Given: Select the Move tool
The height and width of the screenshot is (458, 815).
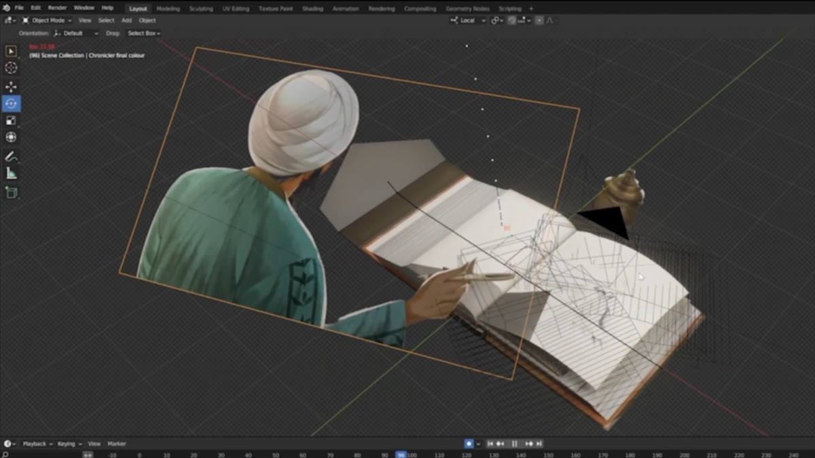Looking at the screenshot, I should pos(11,87).
